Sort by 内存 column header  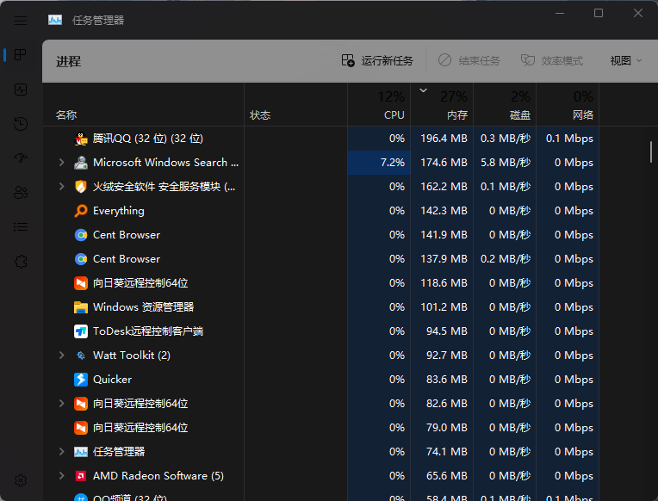tap(442, 105)
